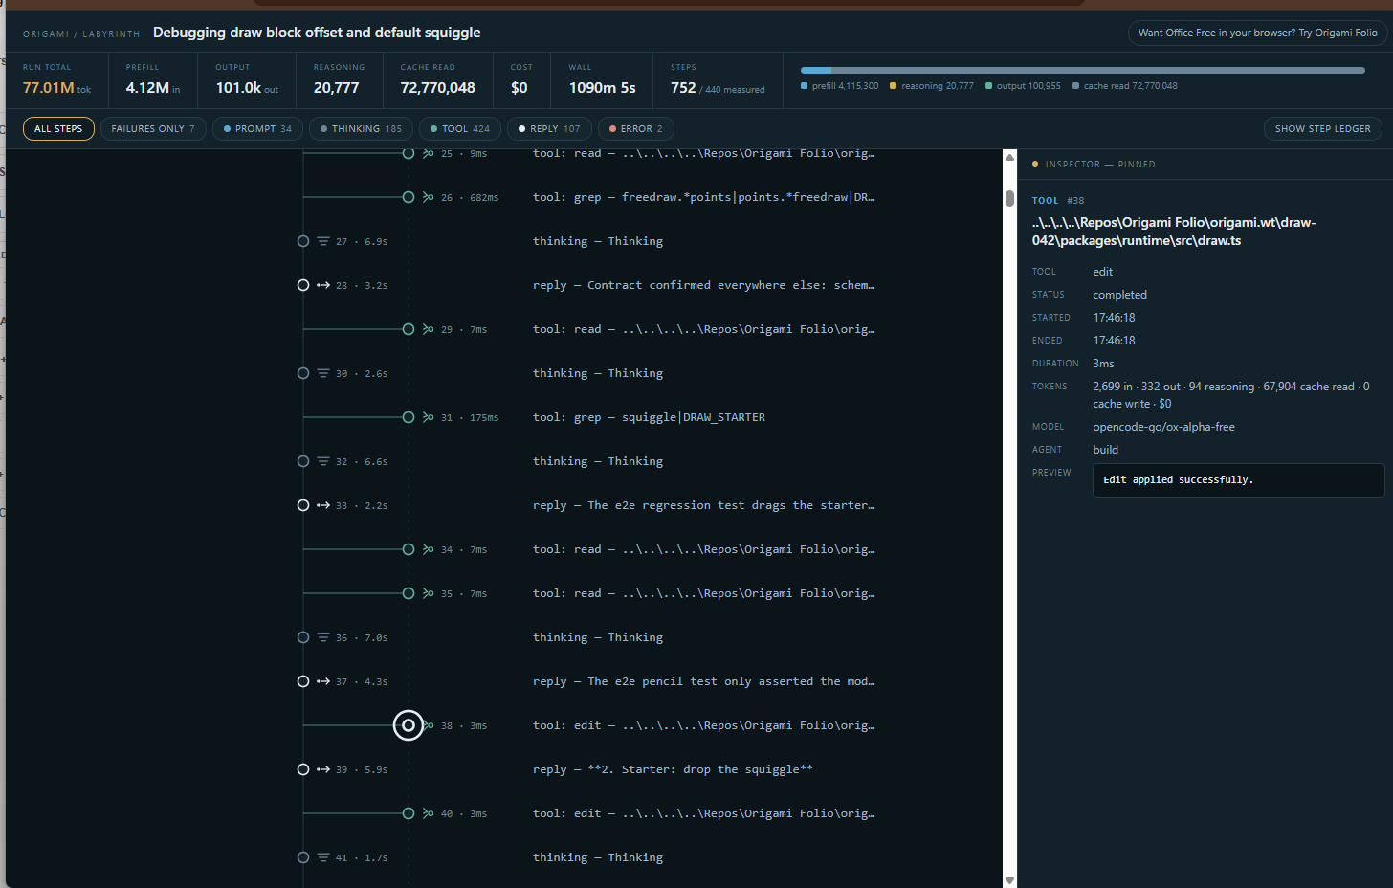The image size is (1393, 888).
Task: Click the STEPS 752 stat
Action: tap(718, 80)
